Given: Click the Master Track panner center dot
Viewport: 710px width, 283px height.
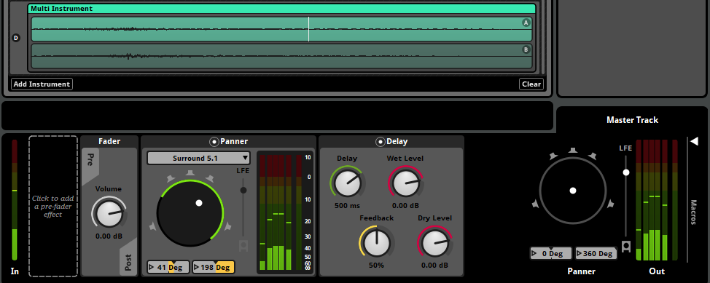Looking at the screenshot, I should click(573, 191).
